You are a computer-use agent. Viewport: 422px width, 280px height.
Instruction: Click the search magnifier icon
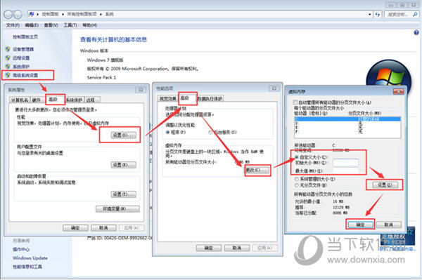415,14
